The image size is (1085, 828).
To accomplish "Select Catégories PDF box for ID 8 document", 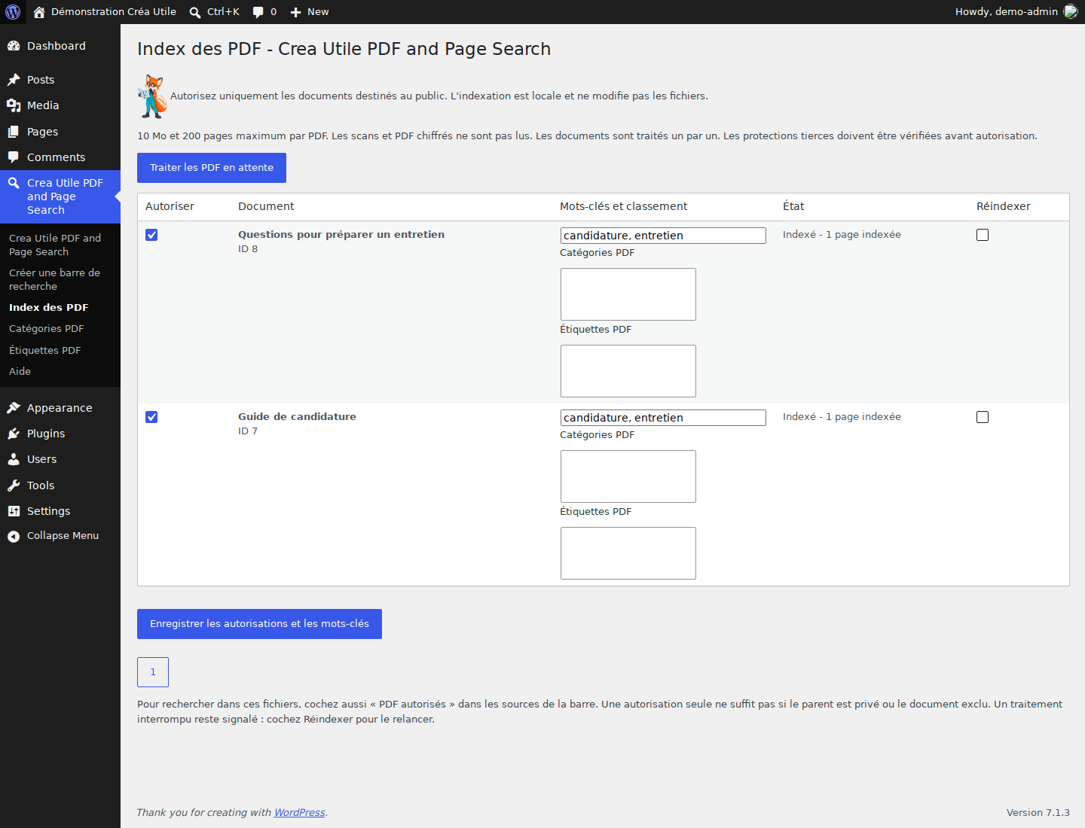I will [628, 294].
